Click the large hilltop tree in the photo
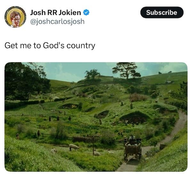Screen dimensions: 192x179 pos(126,71)
